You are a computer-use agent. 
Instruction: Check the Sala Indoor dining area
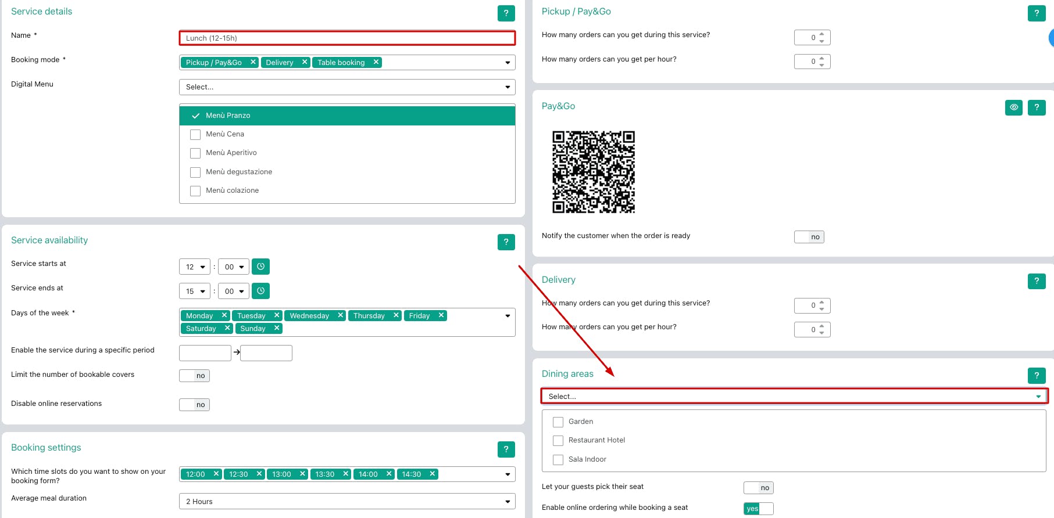point(558,460)
